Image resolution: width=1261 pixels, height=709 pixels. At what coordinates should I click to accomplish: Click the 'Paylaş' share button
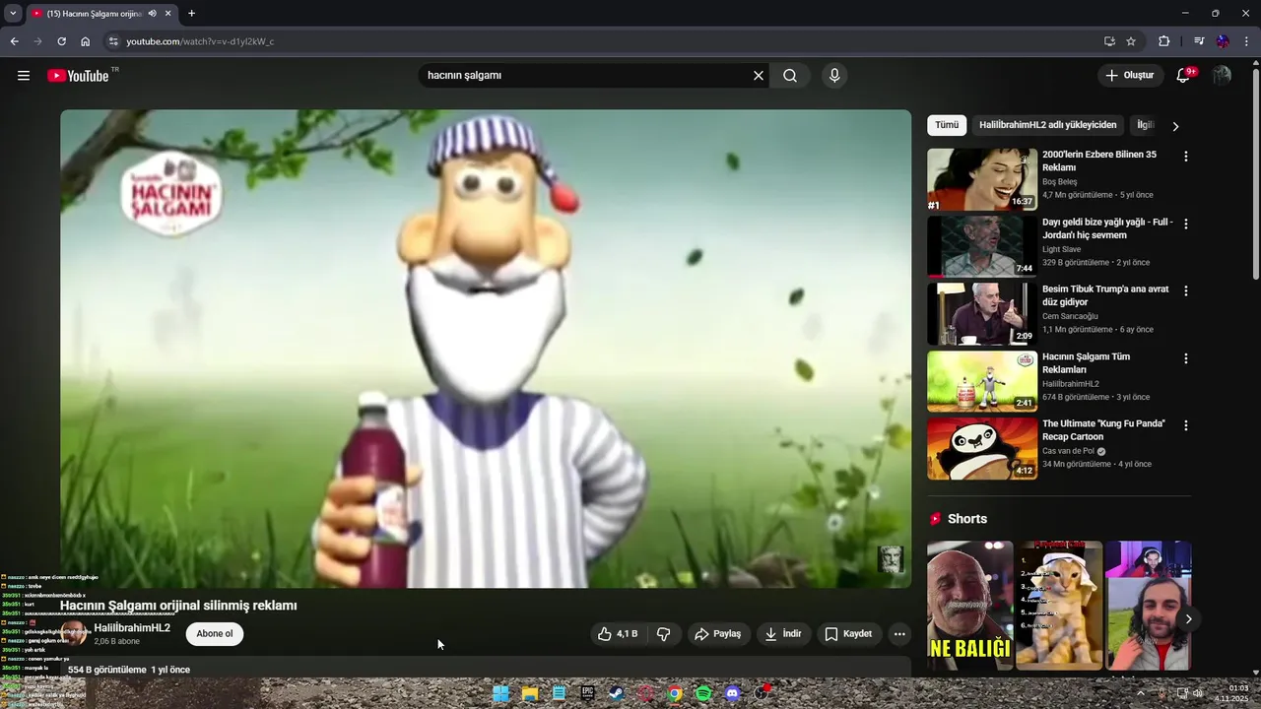(717, 634)
